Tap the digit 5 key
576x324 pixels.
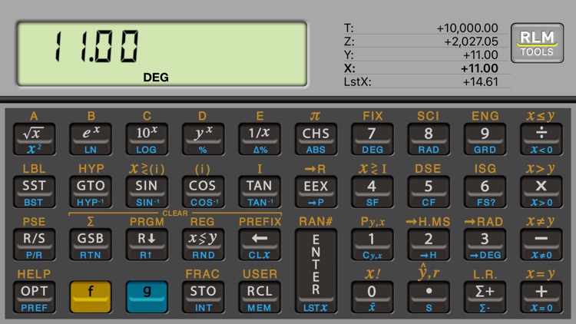tap(429, 192)
